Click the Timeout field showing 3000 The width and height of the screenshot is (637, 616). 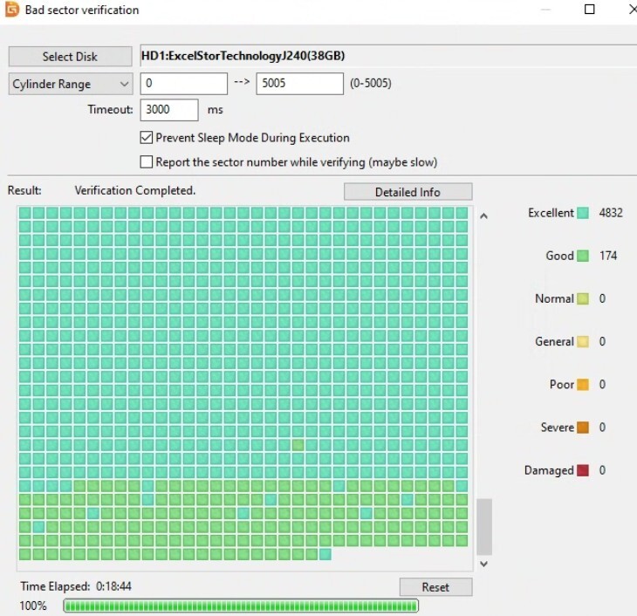169,110
